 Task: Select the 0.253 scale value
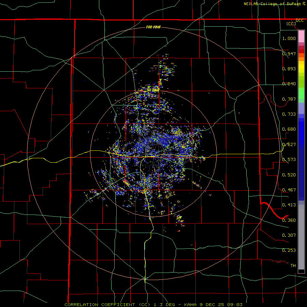pyautogui.click(x=289, y=250)
